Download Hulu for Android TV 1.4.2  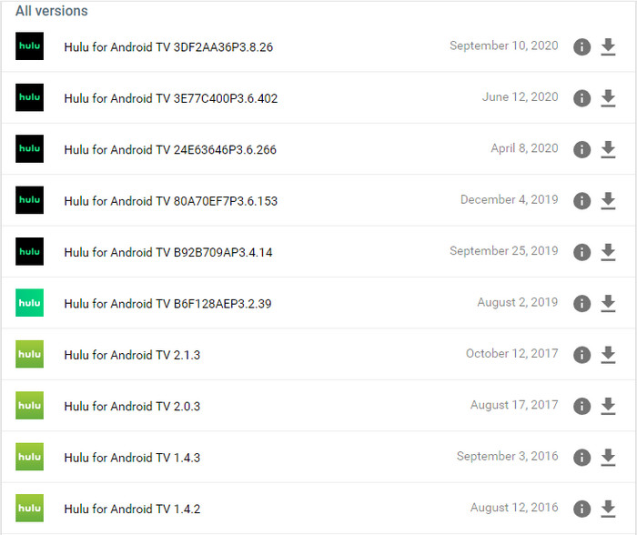608,509
